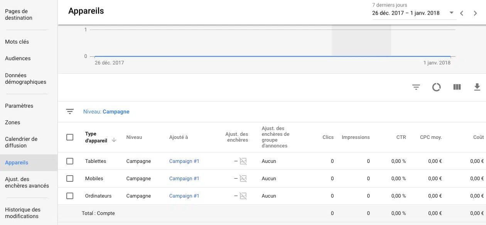486x225 pixels.
Task: Open the columns modifier icon
Action: [x=457, y=87]
